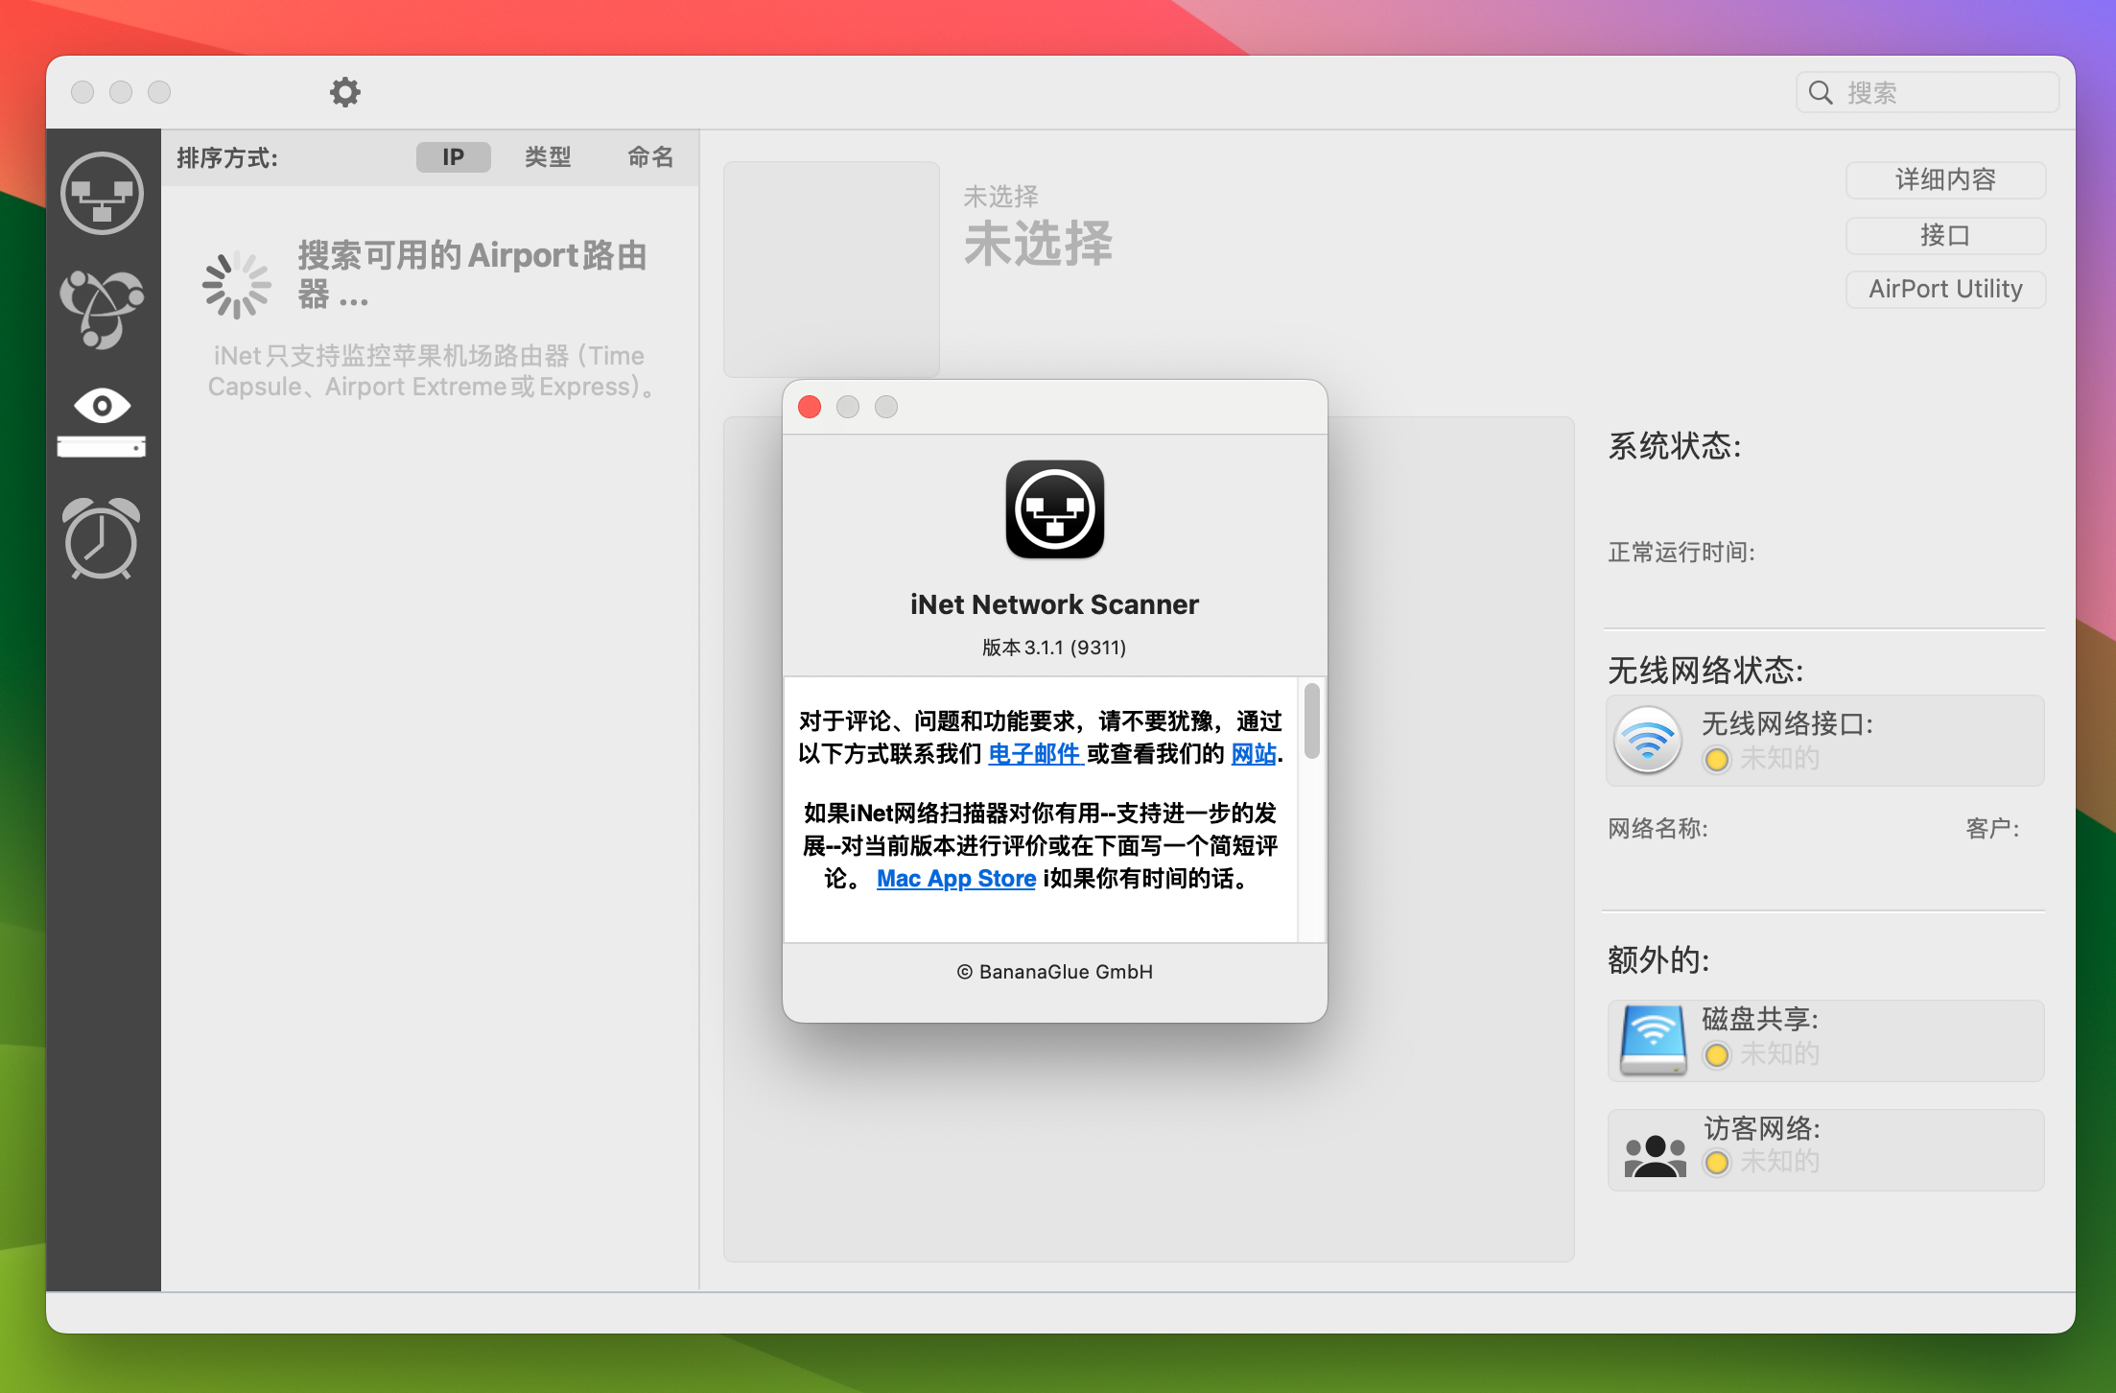Screen dimensions: 2116x1393
Task: Click the empty device thumbnail placeholder
Action: tap(832, 270)
